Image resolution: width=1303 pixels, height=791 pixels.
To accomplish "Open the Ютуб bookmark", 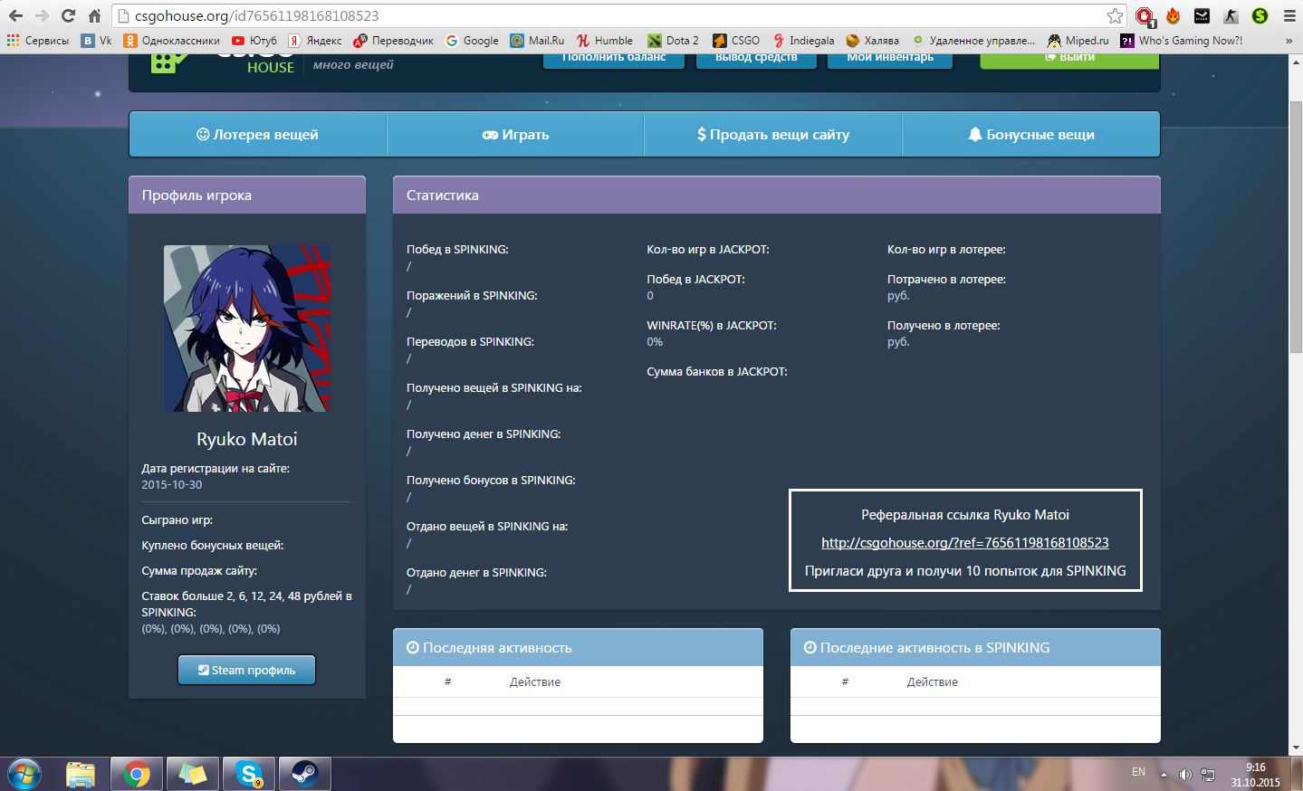I will click(x=254, y=41).
